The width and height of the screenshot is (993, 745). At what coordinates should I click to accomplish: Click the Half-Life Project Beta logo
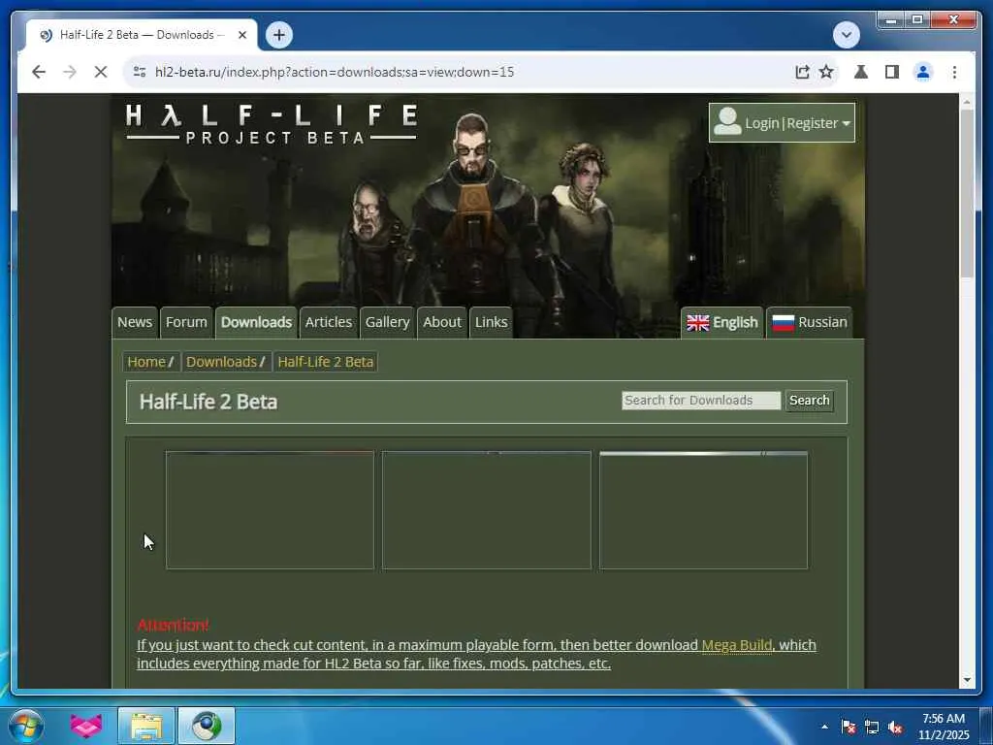pyautogui.click(x=272, y=124)
